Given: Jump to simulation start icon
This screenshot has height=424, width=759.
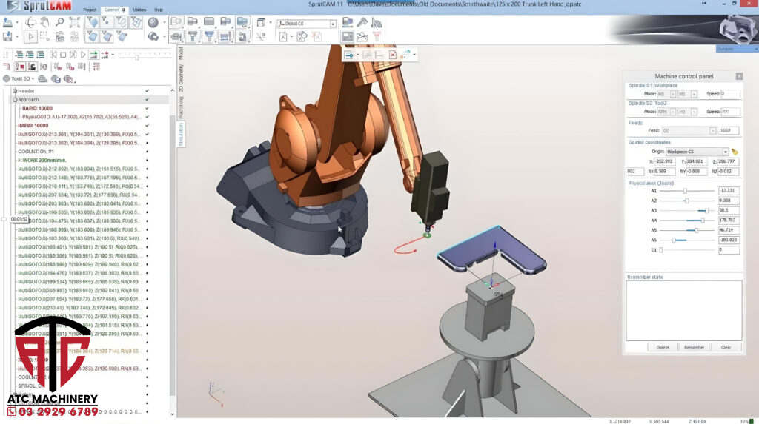Looking at the screenshot, I should [53, 55].
